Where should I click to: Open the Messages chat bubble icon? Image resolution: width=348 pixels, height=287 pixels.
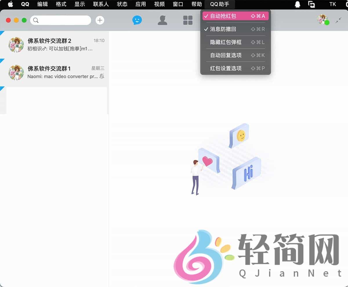137,20
